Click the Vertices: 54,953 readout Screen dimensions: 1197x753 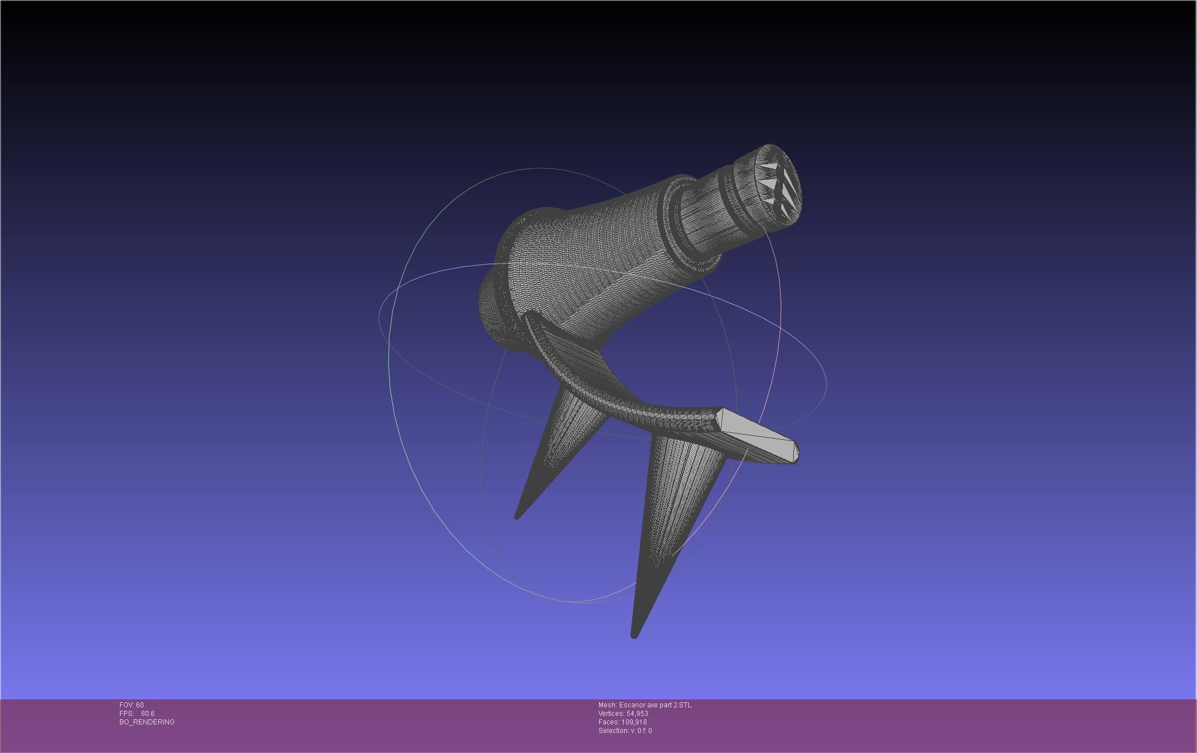click(623, 714)
